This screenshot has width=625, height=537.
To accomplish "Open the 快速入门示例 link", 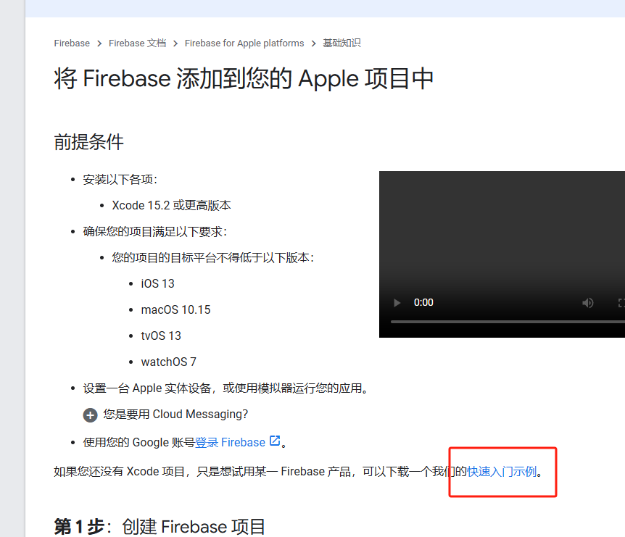I will tap(502, 472).
